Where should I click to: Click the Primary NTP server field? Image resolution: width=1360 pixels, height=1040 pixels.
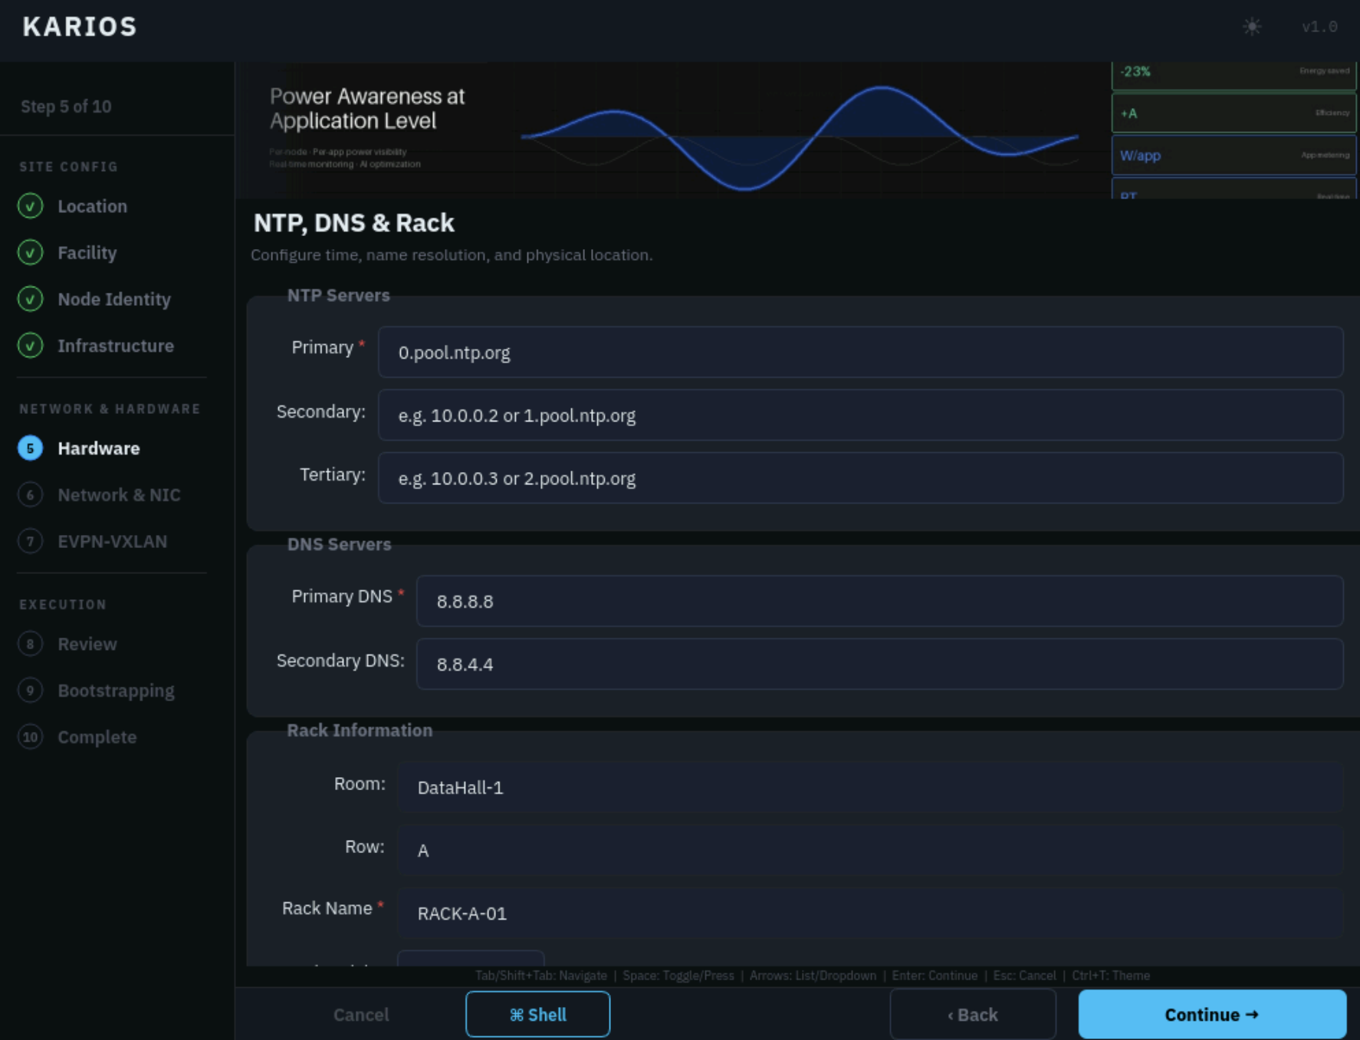[x=860, y=353]
